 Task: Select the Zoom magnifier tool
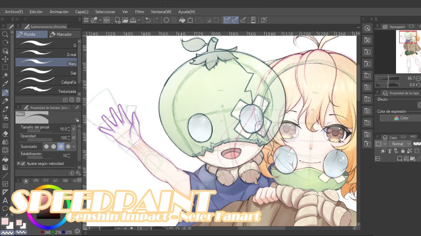tap(5, 34)
